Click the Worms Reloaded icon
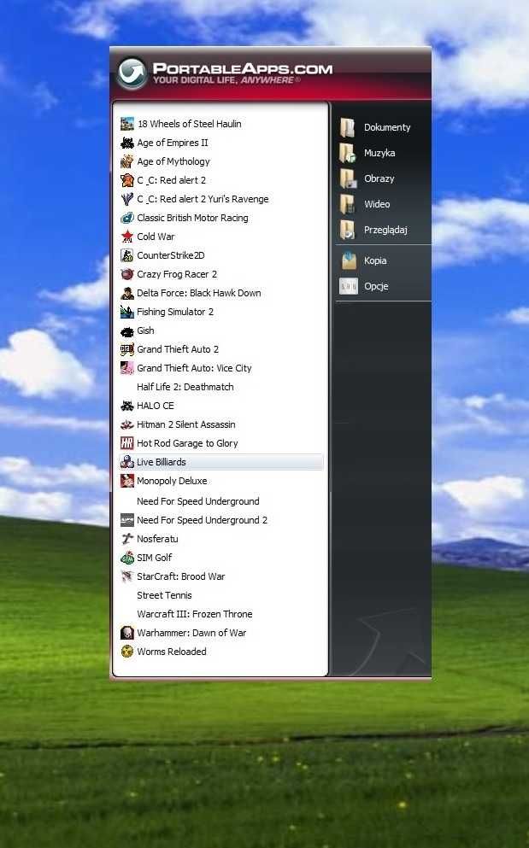 click(x=126, y=652)
